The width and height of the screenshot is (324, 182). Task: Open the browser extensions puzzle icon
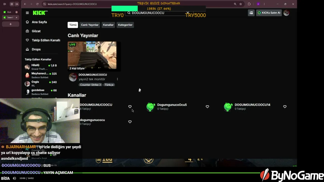pyautogui.click(x=249, y=4)
